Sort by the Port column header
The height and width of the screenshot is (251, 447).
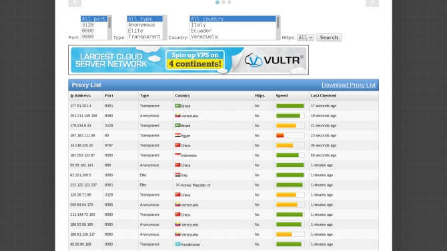tap(109, 96)
